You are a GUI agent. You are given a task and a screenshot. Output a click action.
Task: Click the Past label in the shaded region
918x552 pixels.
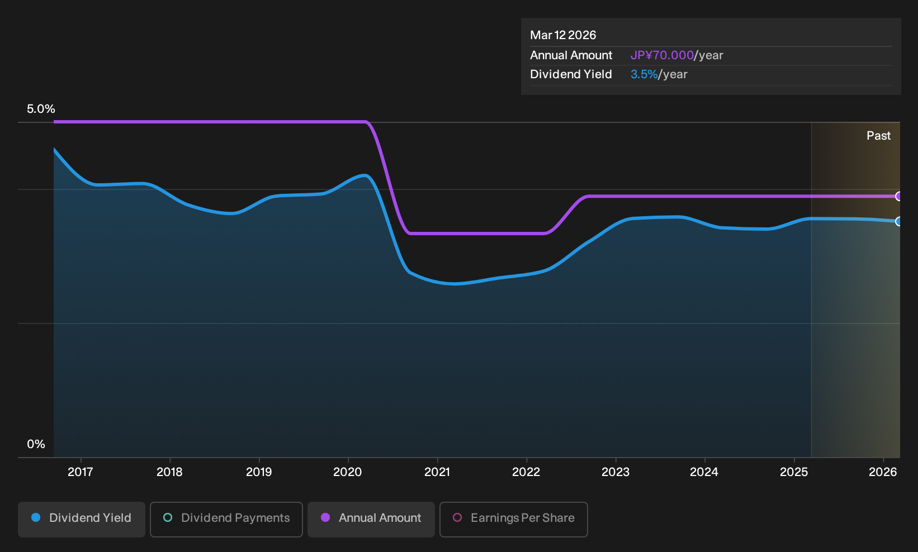(878, 136)
